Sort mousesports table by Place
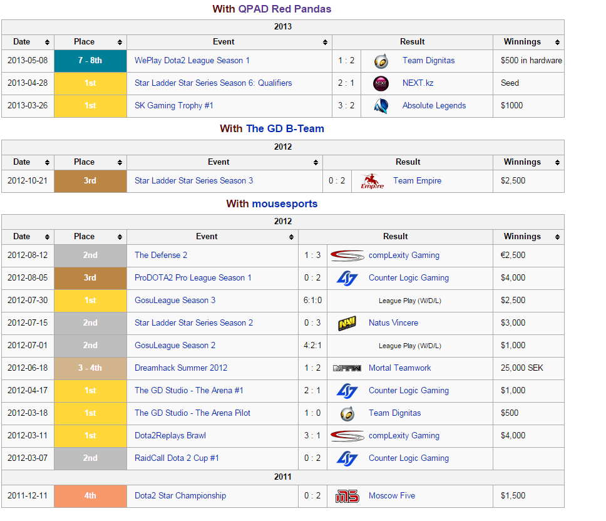 [120, 237]
